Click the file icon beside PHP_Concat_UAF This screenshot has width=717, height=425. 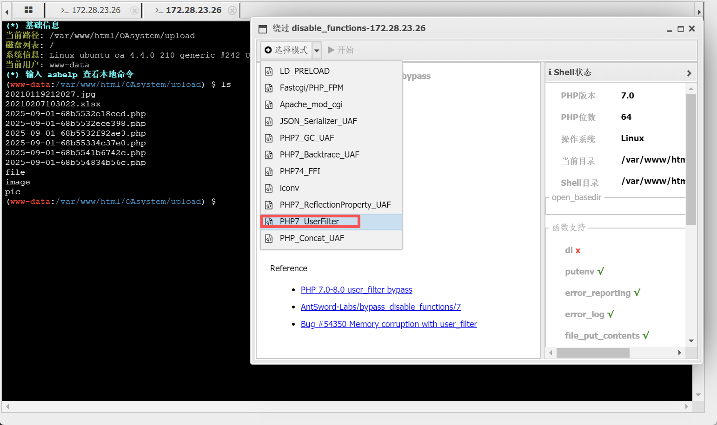click(269, 238)
